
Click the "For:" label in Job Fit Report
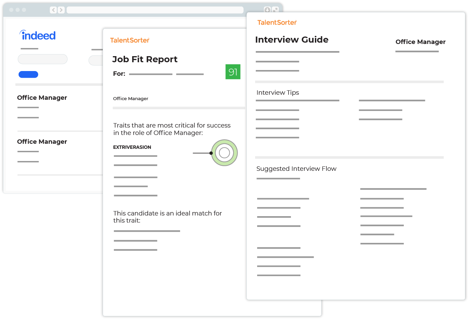119,74
